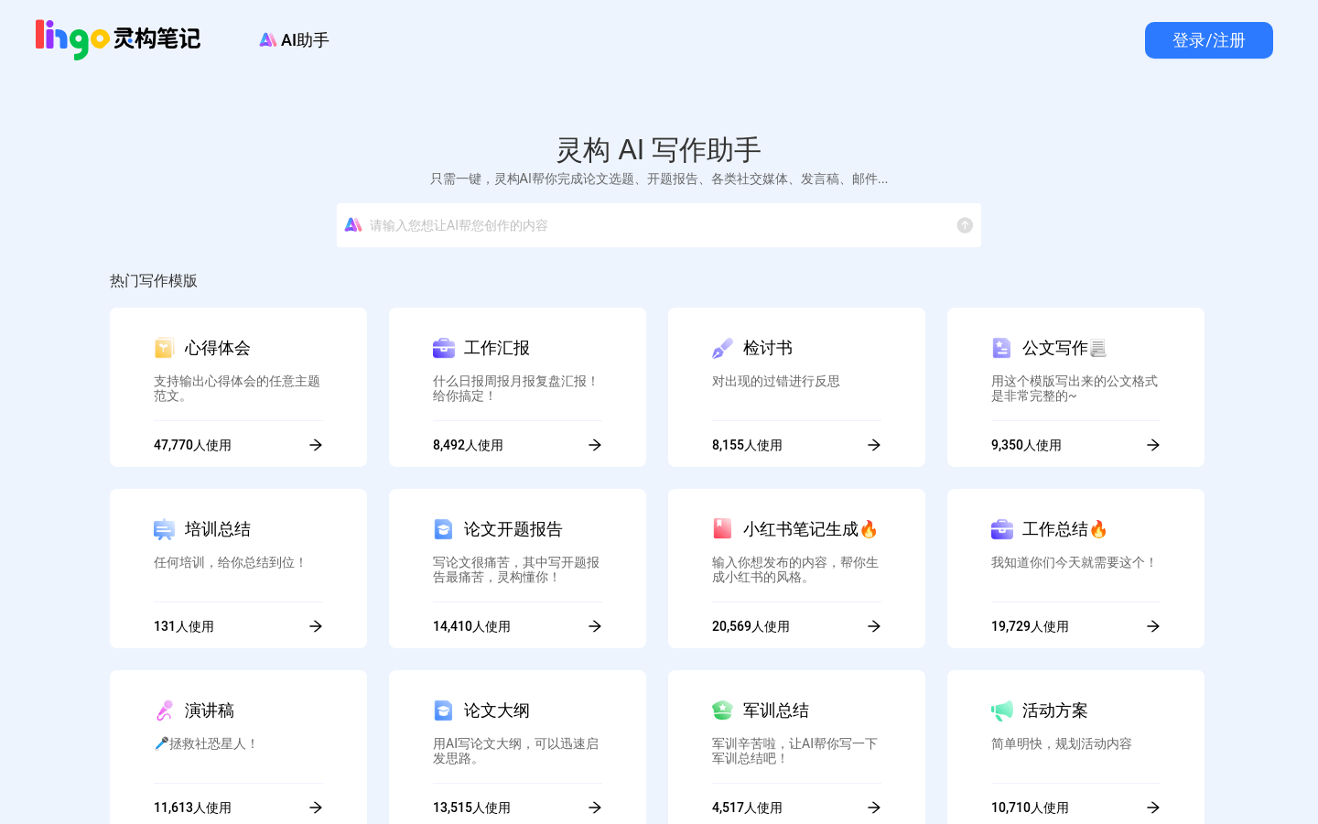This screenshot has width=1318, height=824.
Task: Click the 公文写作 document icon
Action: [1001, 348]
